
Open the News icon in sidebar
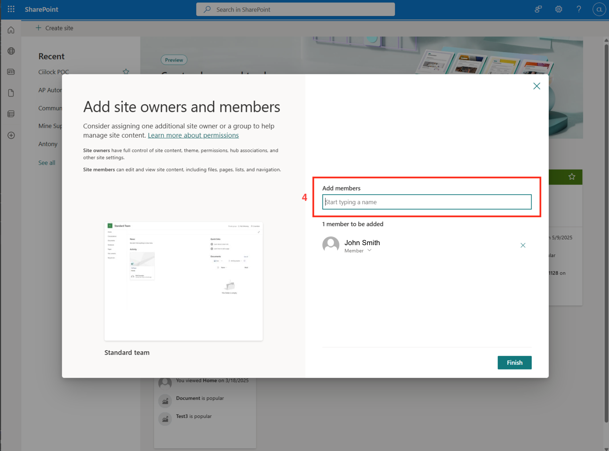tap(11, 72)
